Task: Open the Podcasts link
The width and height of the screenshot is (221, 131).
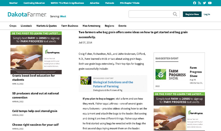Action: coord(110,3)
